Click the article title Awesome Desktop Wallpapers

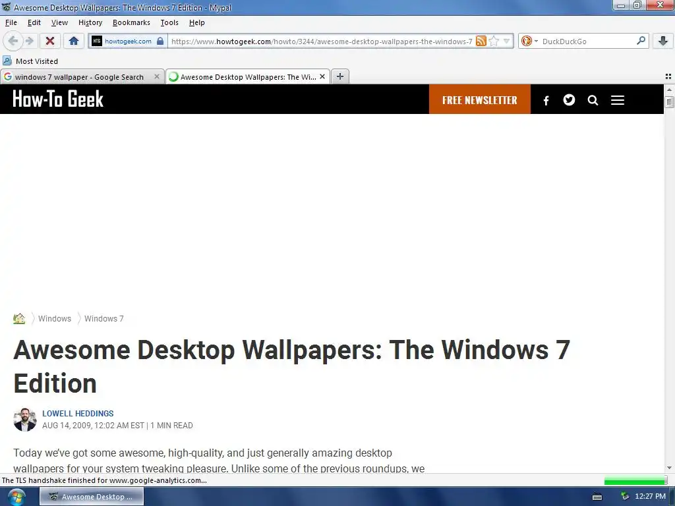(291, 366)
